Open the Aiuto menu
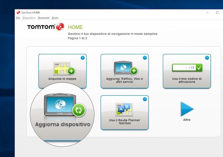Viewport: 223px width, 157px height. (x=55, y=18)
